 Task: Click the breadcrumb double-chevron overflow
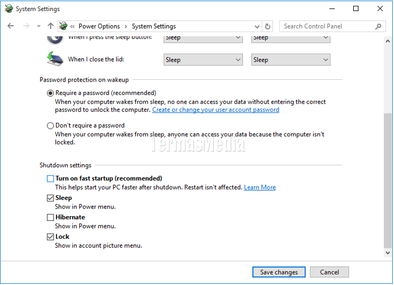pyautogui.click(x=72, y=26)
